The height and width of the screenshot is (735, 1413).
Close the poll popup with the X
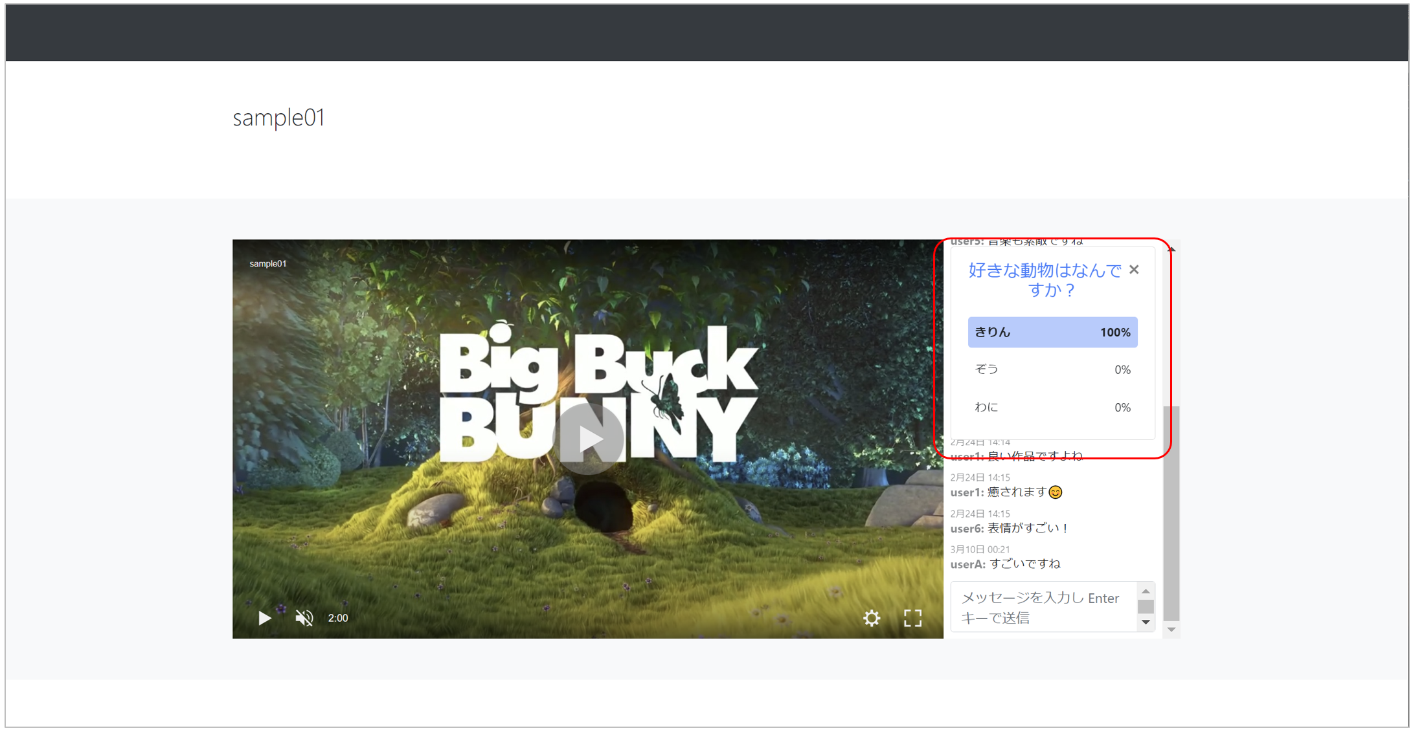point(1134,270)
